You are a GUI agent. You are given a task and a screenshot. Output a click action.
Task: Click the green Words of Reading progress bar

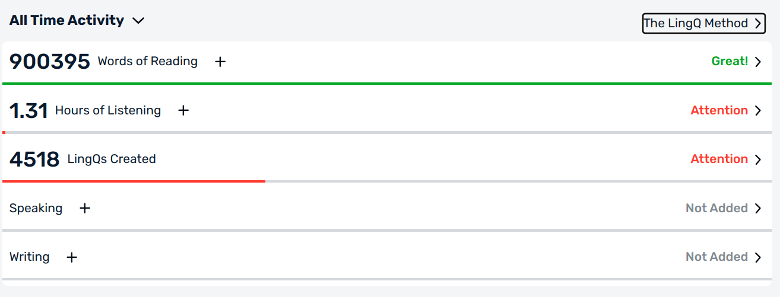point(386,84)
